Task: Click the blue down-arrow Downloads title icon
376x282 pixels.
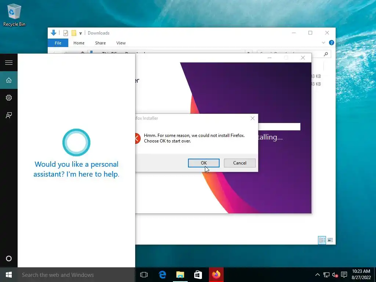Action: click(x=54, y=33)
